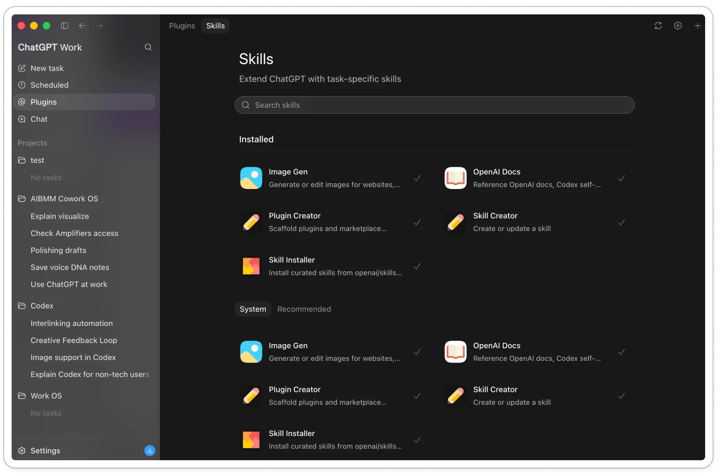Click the New task compose icon
This screenshot has width=720, height=476.
pyautogui.click(x=22, y=68)
